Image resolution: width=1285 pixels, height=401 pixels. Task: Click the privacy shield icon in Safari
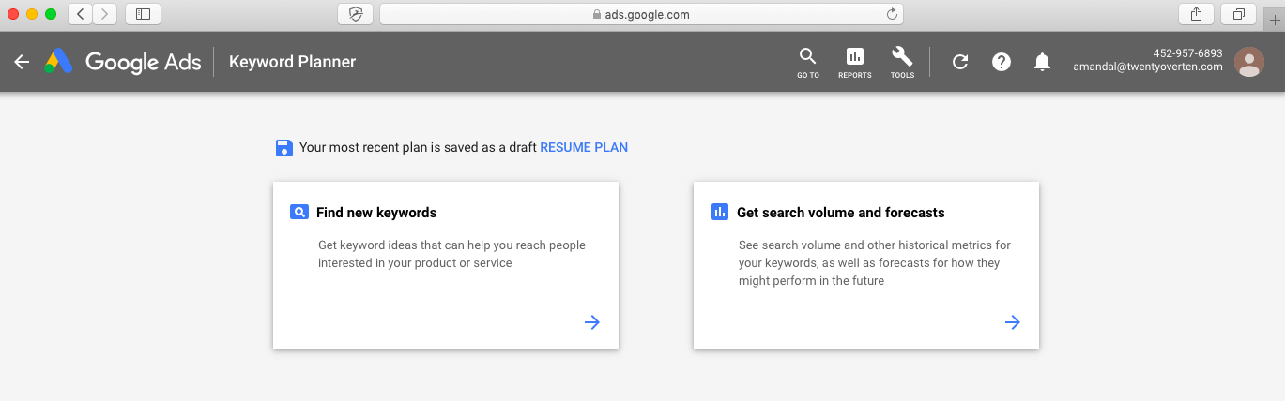point(355,14)
